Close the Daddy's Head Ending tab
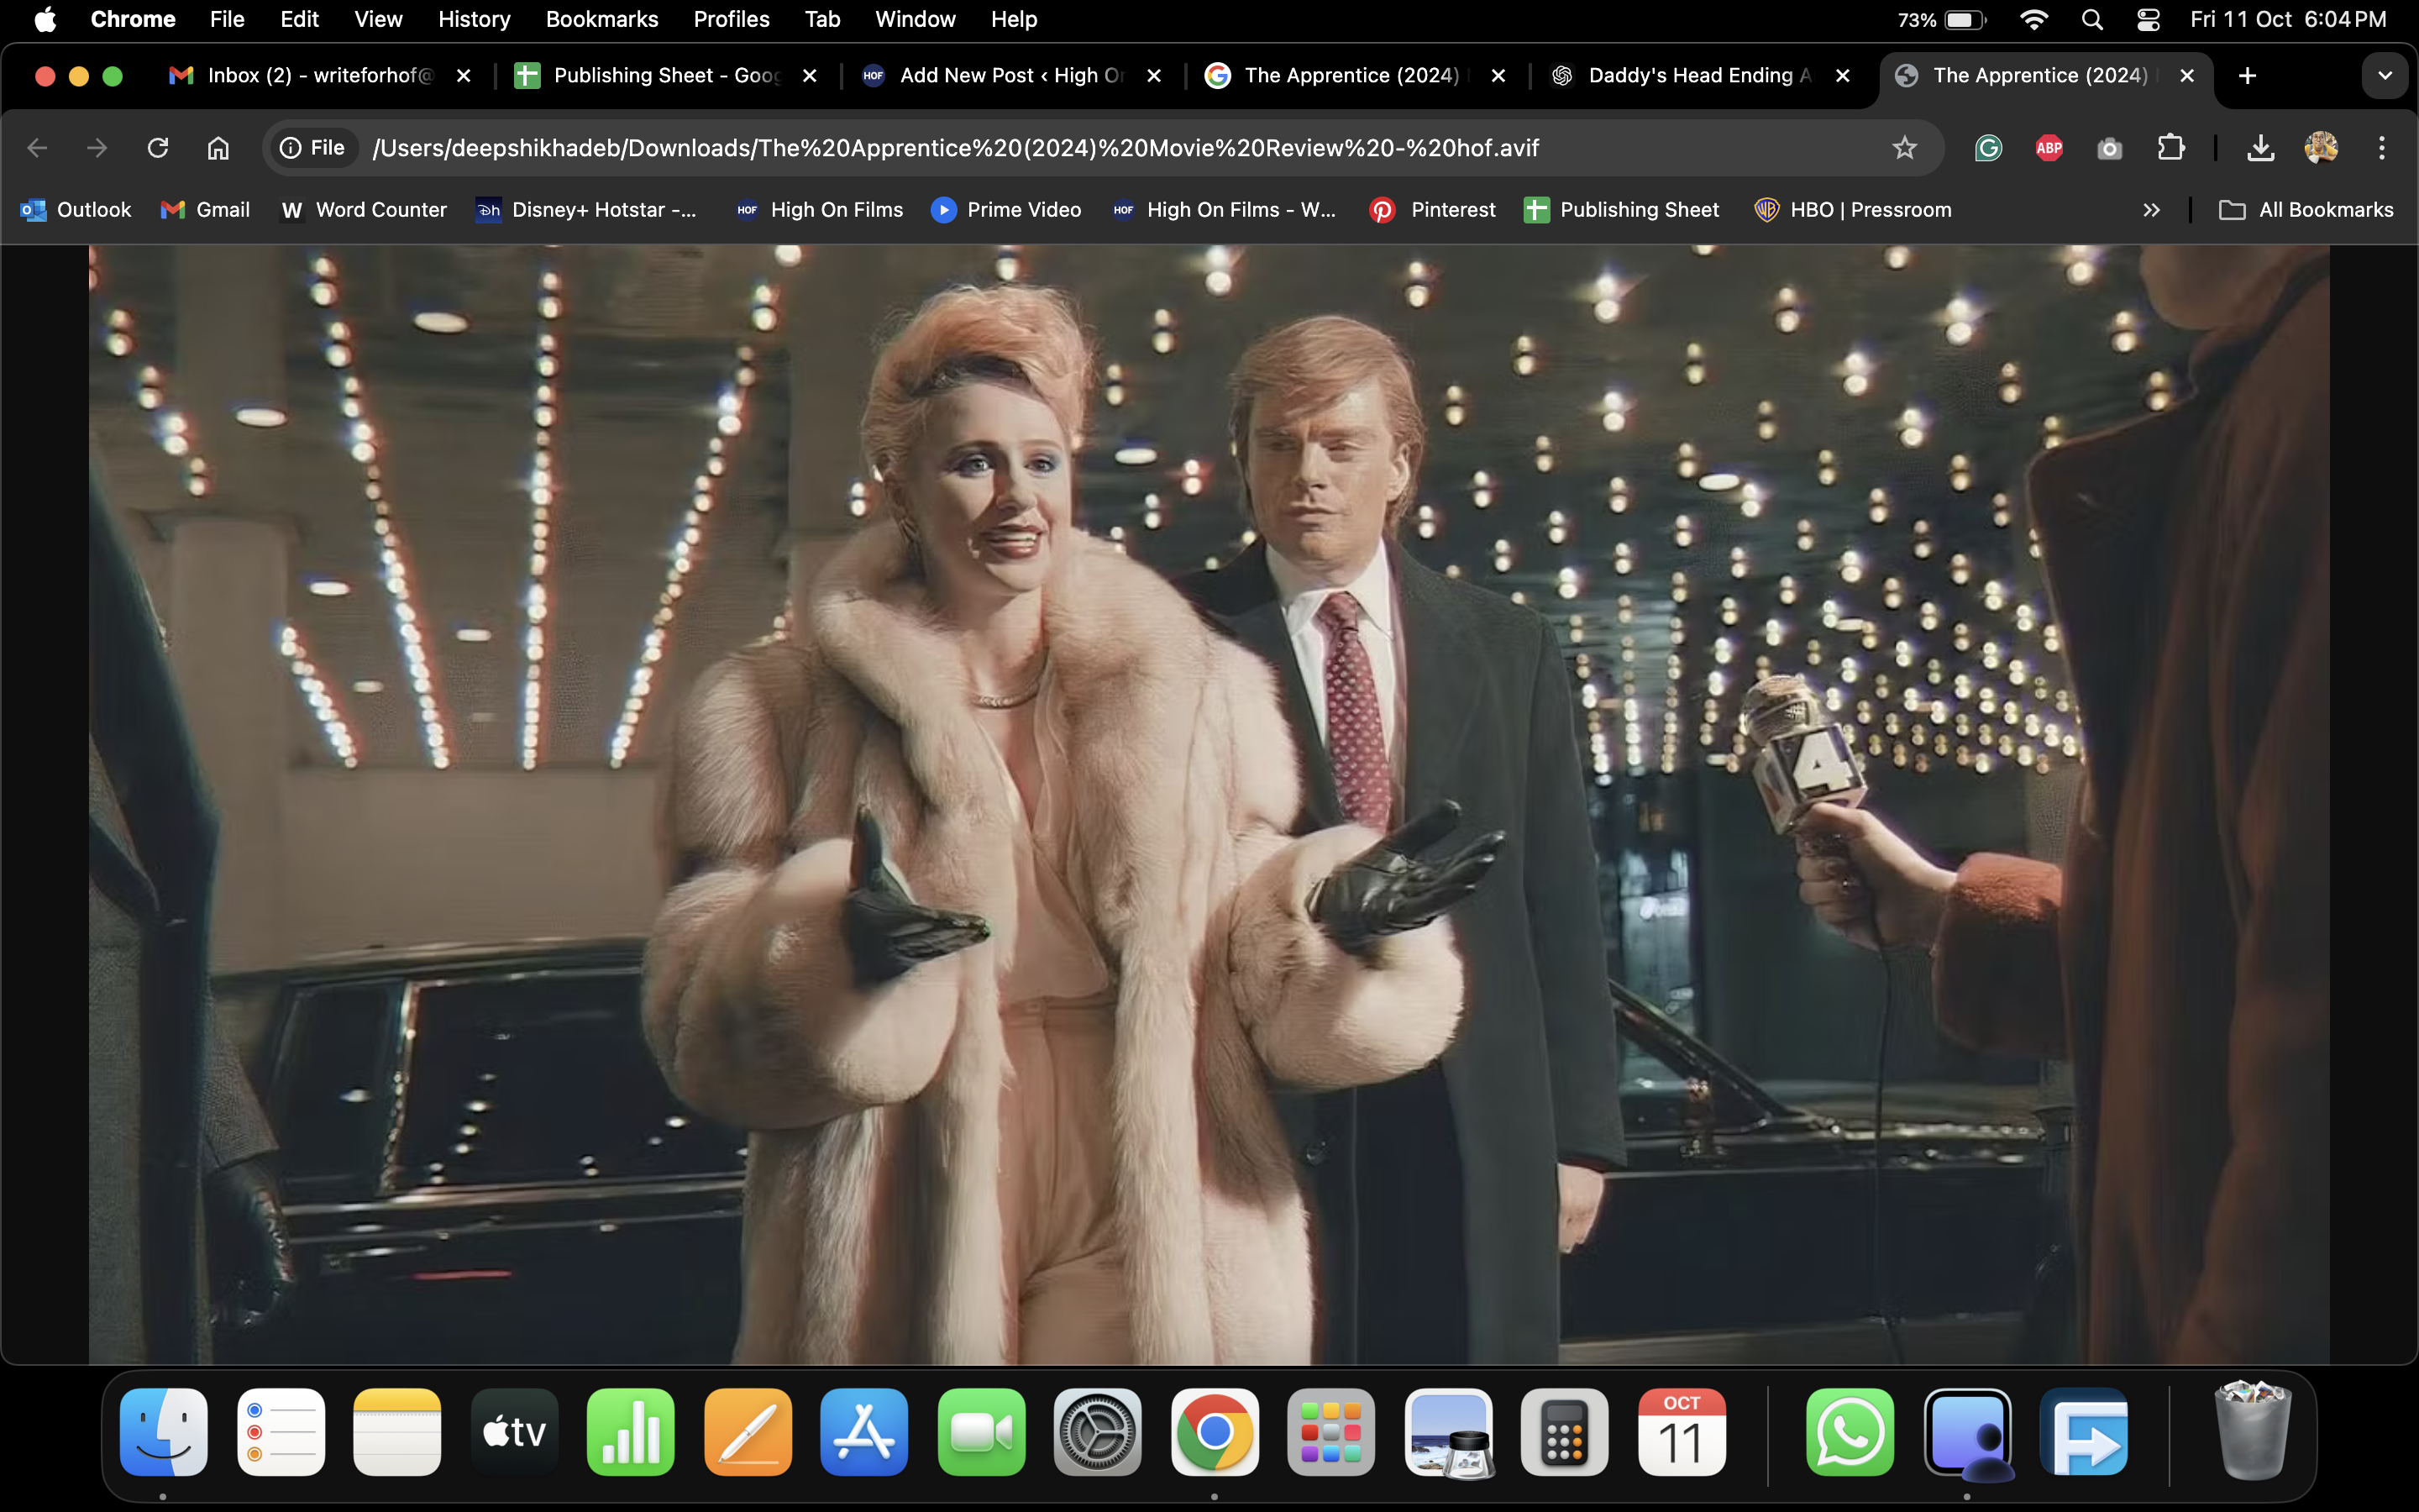 (x=1842, y=76)
